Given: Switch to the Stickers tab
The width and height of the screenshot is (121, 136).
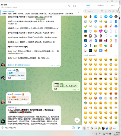Looking at the screenshot, I should (100, 5).
